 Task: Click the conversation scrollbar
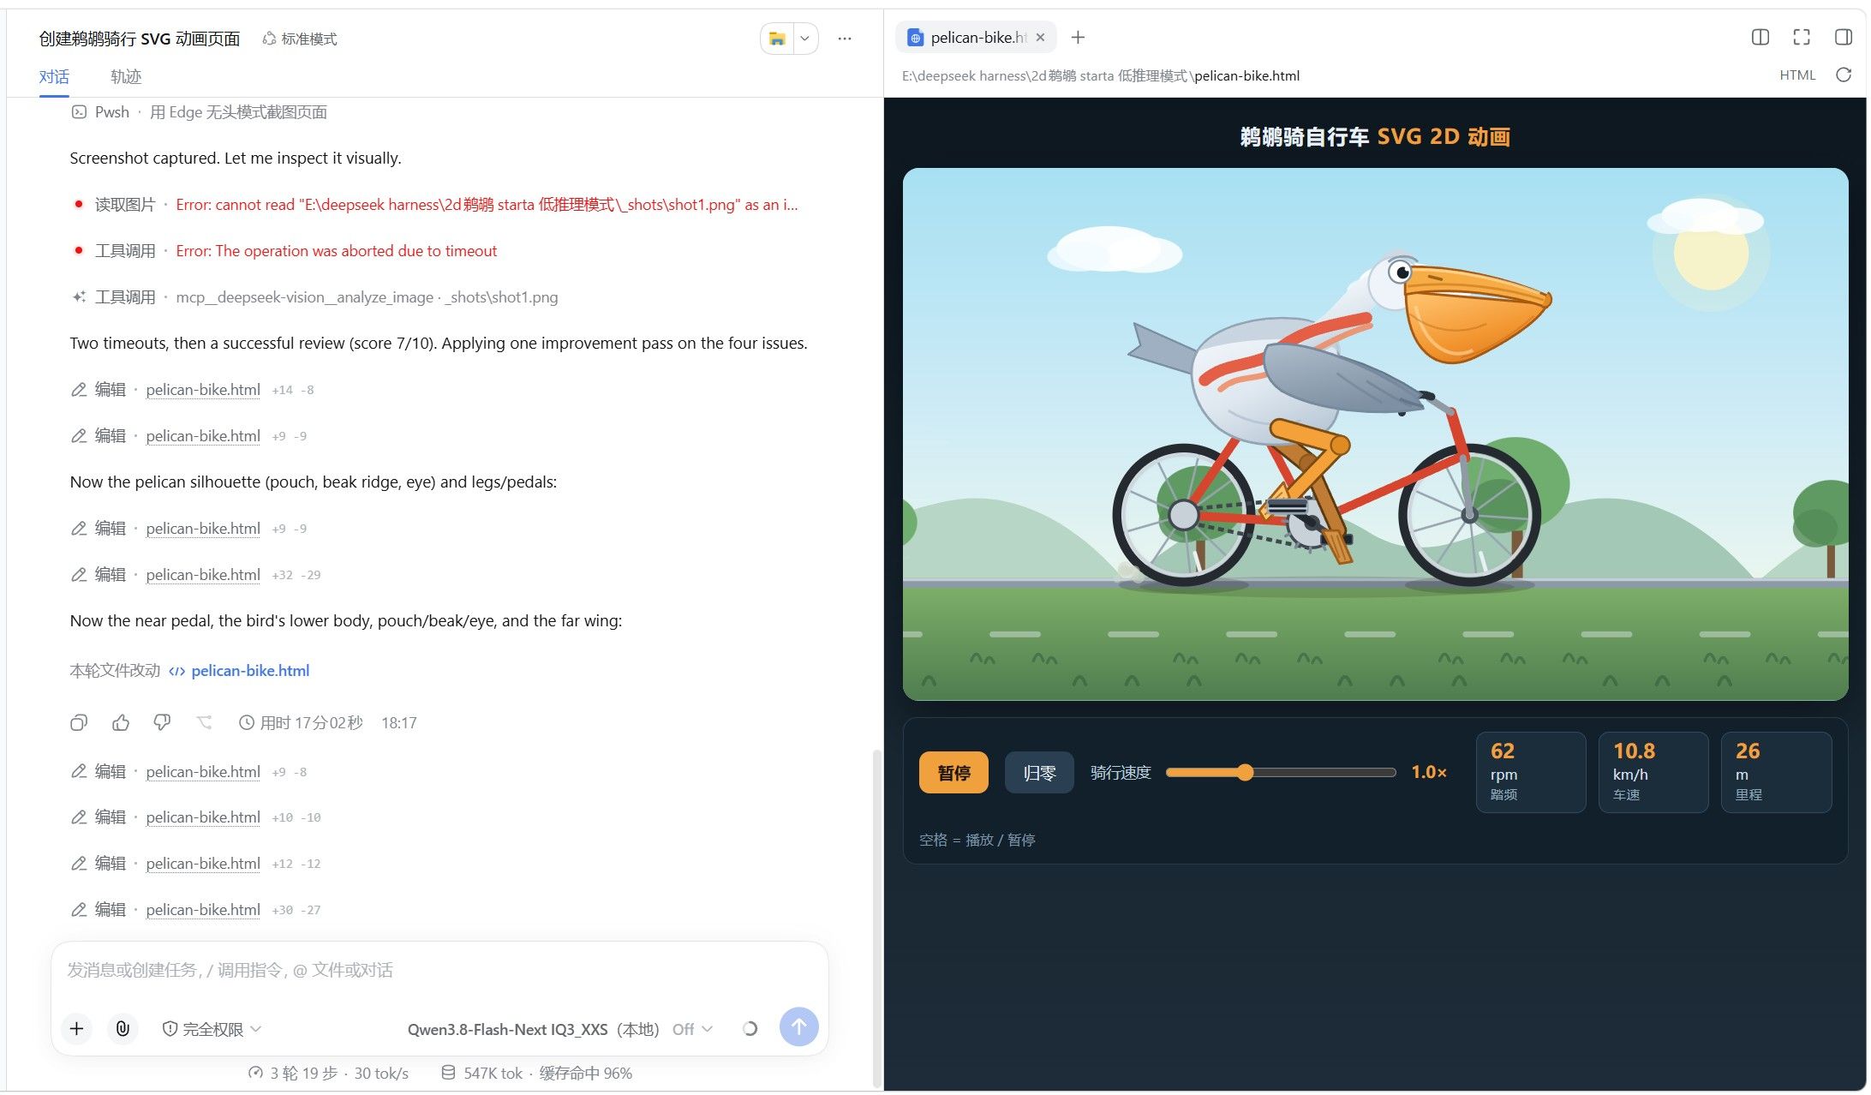[x=876, y=917]
